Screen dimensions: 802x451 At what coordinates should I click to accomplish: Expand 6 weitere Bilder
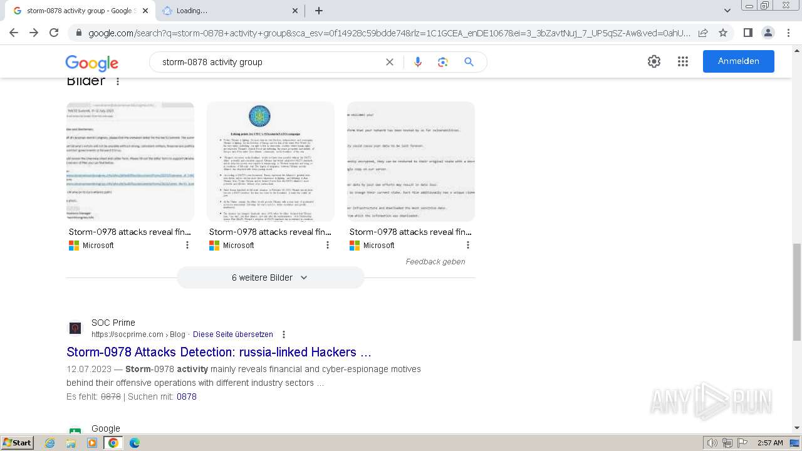(271, 277)
